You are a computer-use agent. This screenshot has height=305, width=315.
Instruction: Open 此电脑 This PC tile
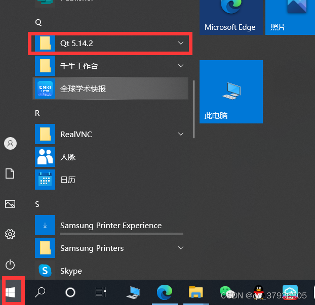(231, 92)
